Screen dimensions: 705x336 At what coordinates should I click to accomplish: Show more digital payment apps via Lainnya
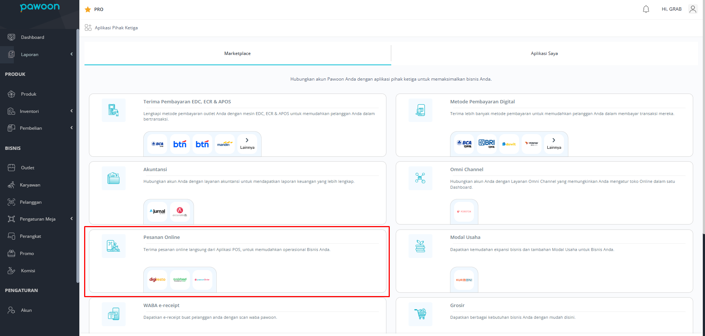click(x=554, y=144)
